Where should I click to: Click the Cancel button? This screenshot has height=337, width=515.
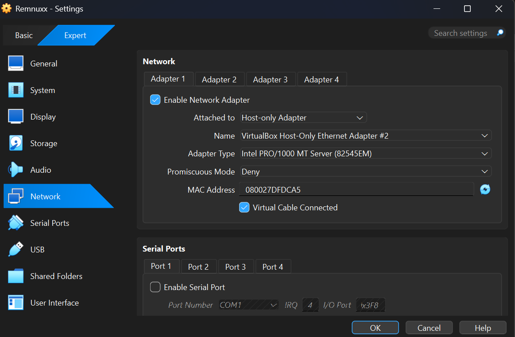tap(429, 328)
